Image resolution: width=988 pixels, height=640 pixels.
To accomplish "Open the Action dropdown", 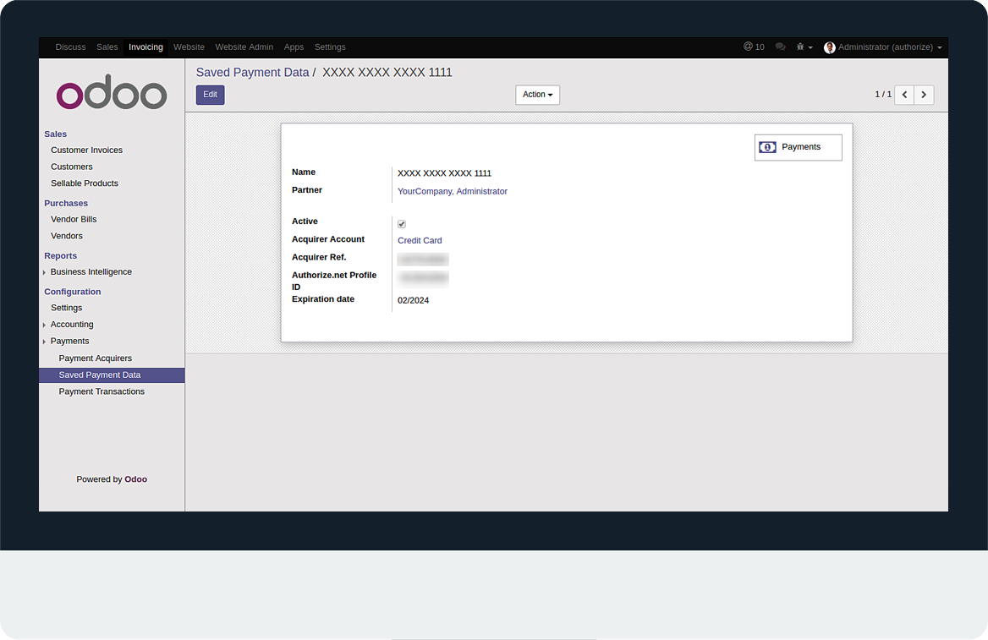I will coord(537,95).
